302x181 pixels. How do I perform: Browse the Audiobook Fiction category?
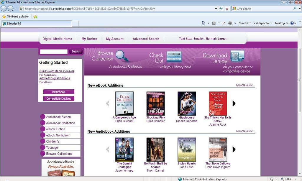pos(58,117)
